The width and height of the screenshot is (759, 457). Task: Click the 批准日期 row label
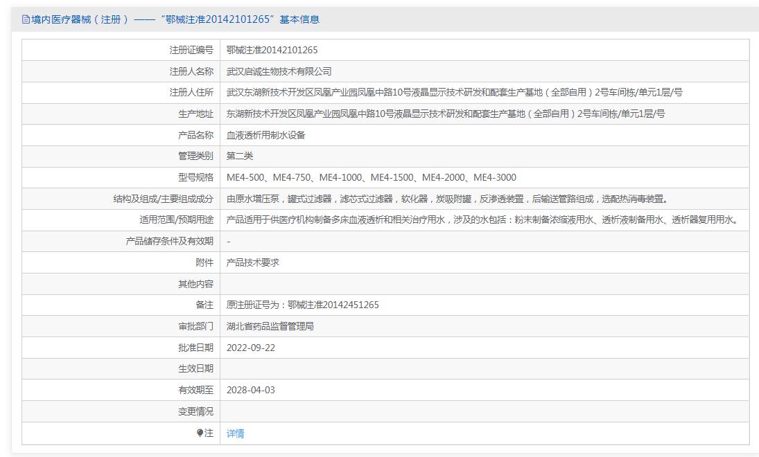tap(195, 348)
